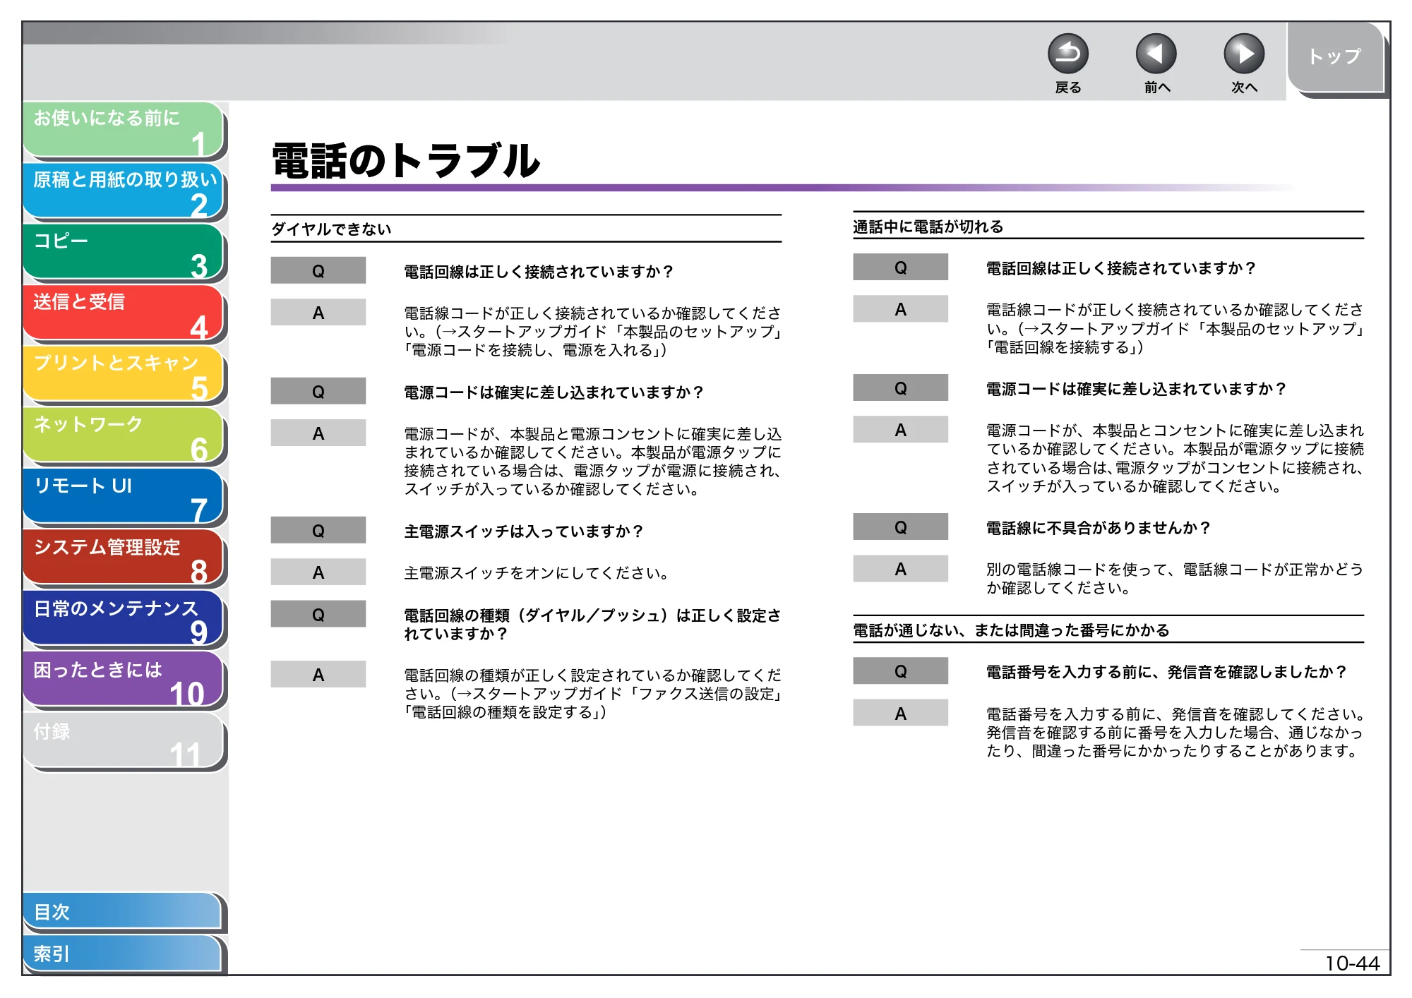The image size is (1412, 998).
Task: Click Q label beside 電話線に不具合がありませんか？
Action: (x=900, y=527)
